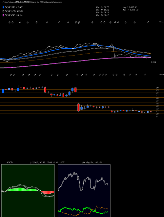164x217 pixels.
Task: Click the '0.35' value beside the EMA chart
Action: [153, 62]
